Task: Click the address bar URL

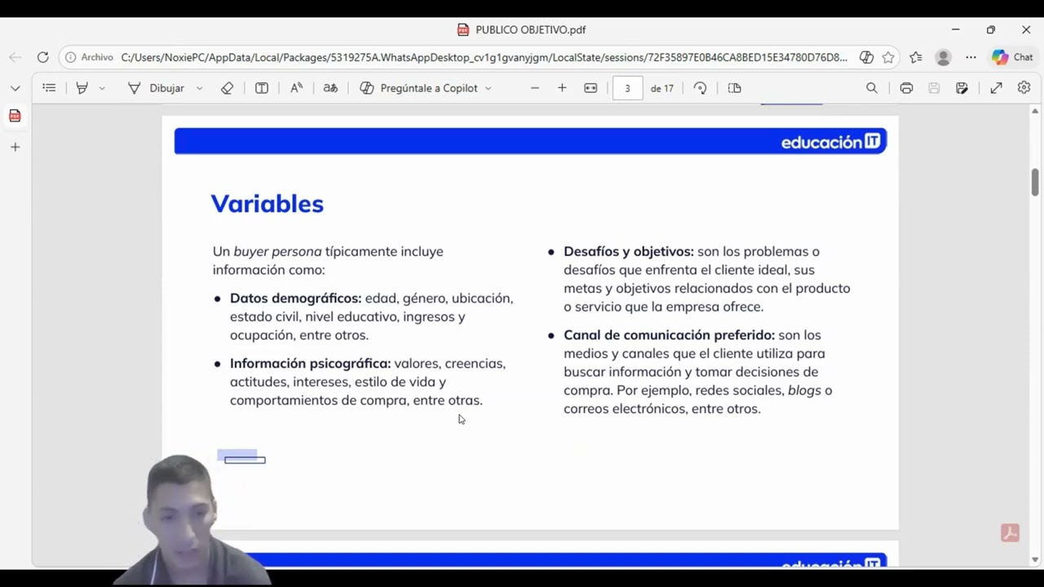Action: (484, 57)
